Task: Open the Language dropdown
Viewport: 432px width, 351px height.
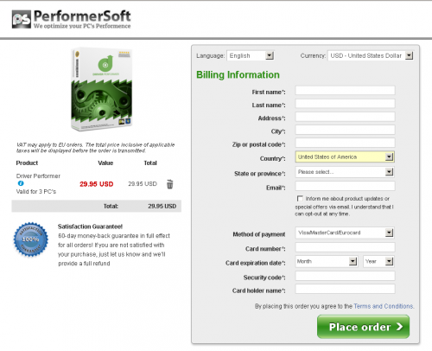Action: [x=251, y=55]
